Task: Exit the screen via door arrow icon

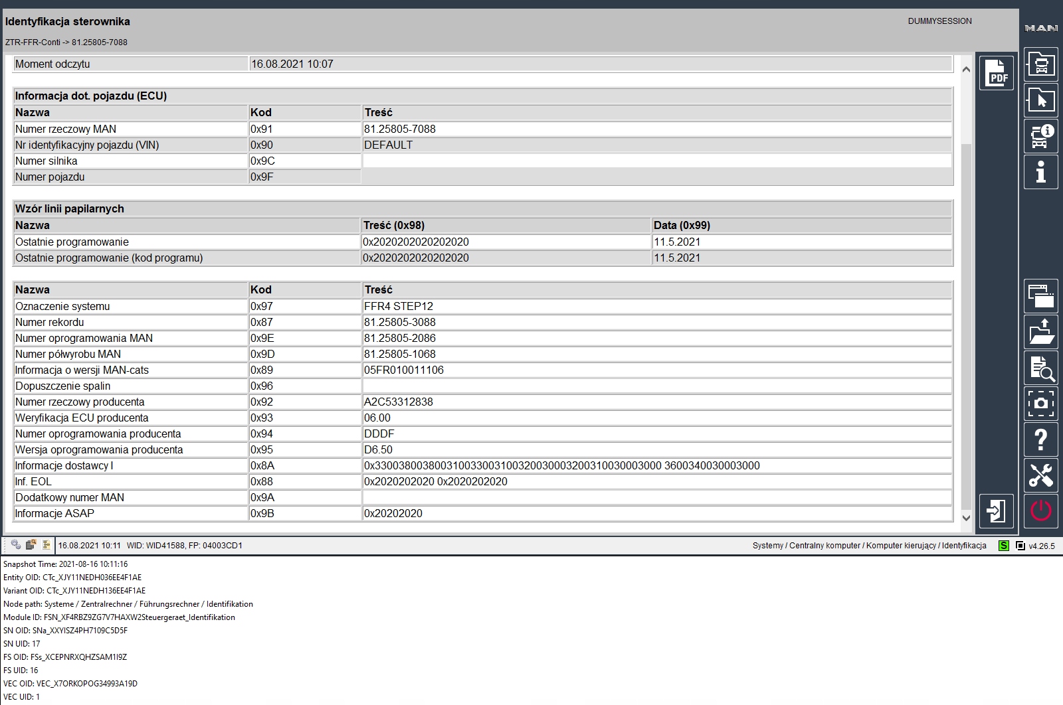Action: (996, 511)
